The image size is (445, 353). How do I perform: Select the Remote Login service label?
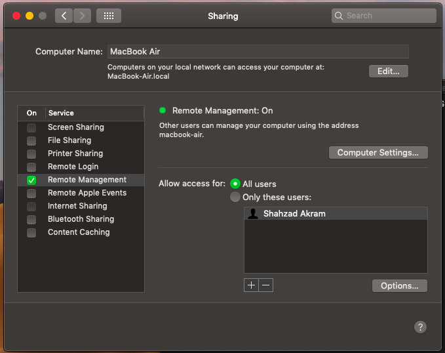click(x=73, y=167)
